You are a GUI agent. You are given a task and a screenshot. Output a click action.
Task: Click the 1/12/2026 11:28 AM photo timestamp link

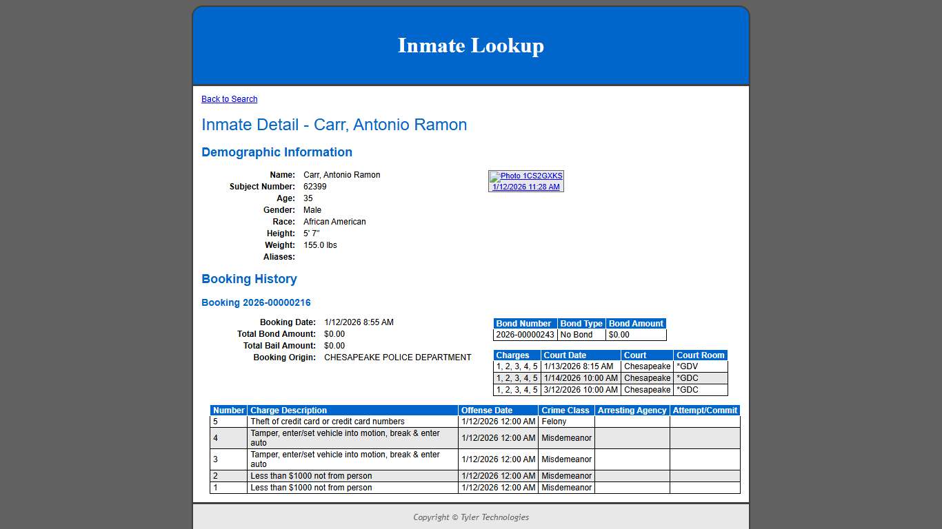click(526, 186)
